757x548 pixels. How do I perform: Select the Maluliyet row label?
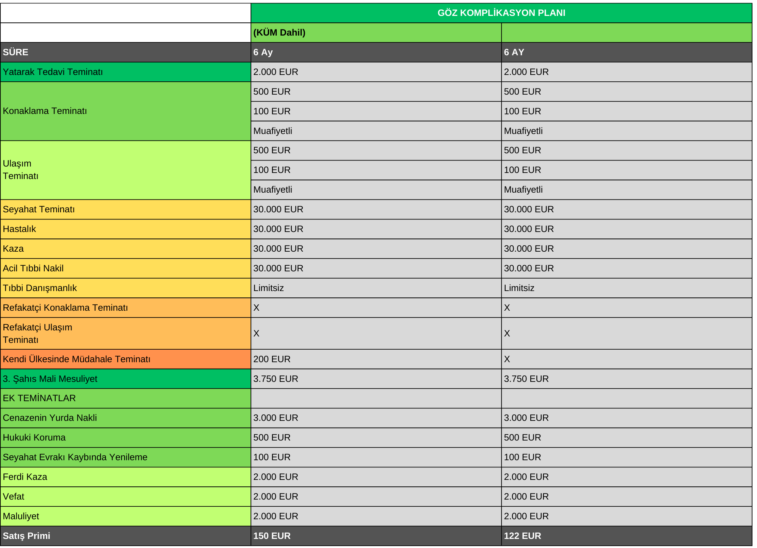[125, 516]
